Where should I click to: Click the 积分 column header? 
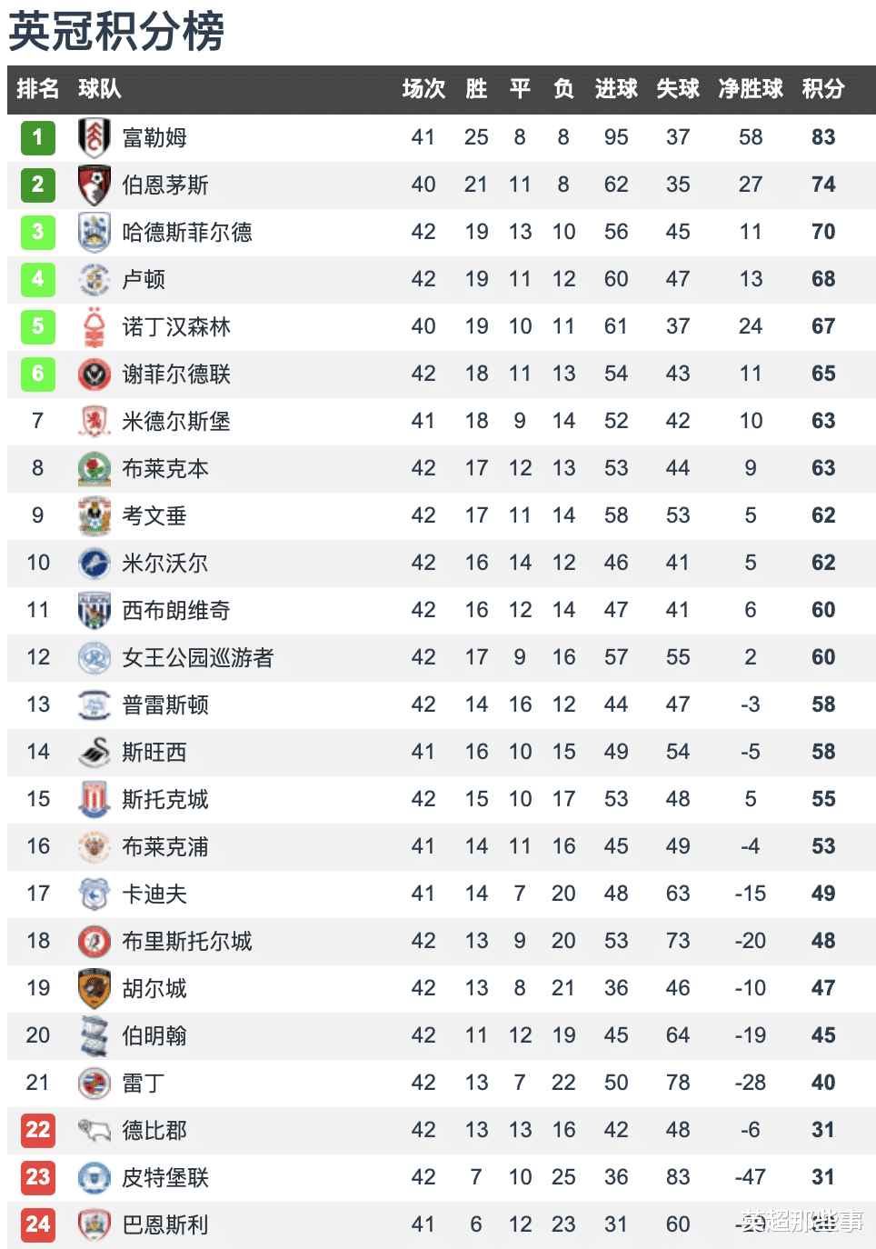[823, 88]
